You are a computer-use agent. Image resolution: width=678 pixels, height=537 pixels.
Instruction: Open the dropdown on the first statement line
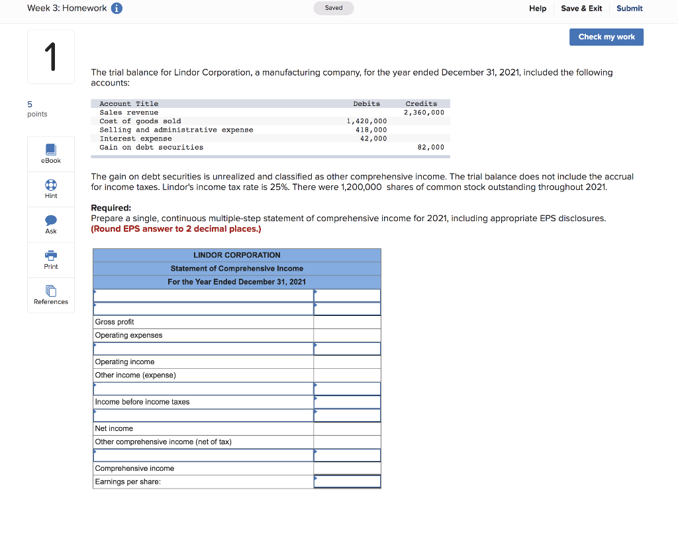click(x=202, y=295)
